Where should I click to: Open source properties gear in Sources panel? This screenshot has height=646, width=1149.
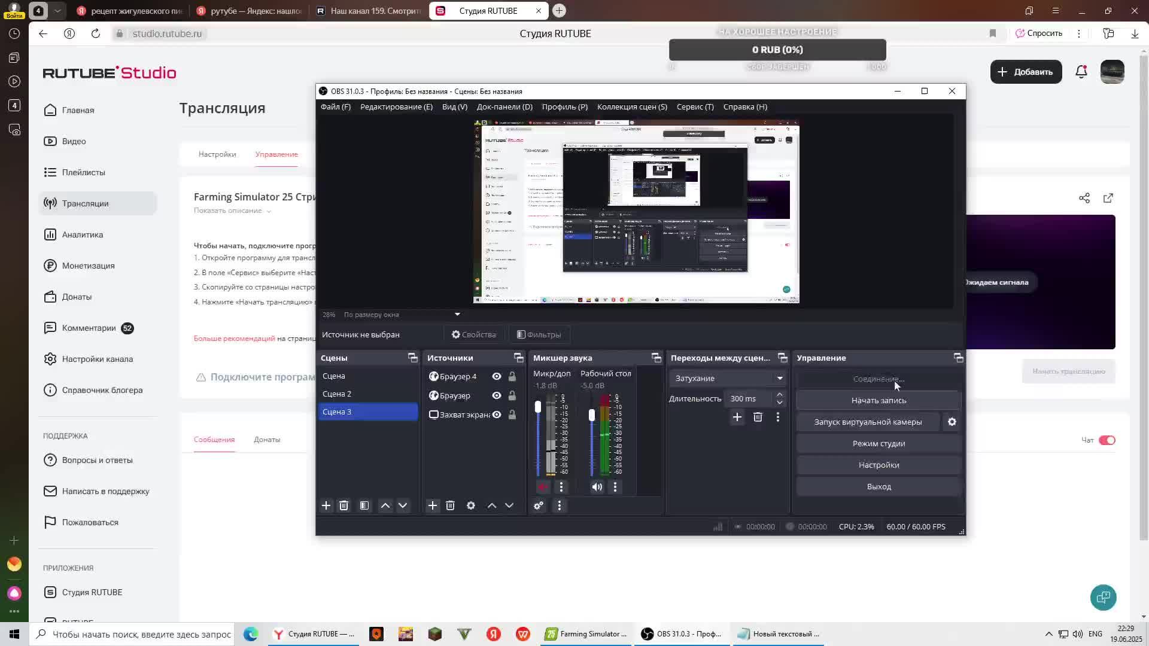pos(471,506)
